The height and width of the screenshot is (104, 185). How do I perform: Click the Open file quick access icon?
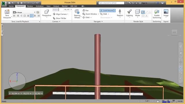pos(13,3)
